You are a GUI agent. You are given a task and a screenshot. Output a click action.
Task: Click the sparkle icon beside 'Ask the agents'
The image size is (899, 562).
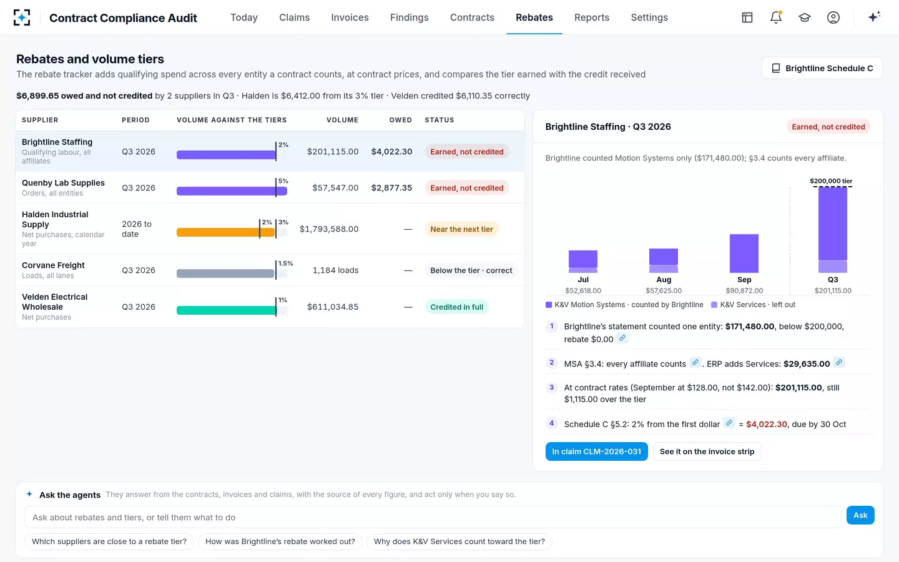coord(29,494)
